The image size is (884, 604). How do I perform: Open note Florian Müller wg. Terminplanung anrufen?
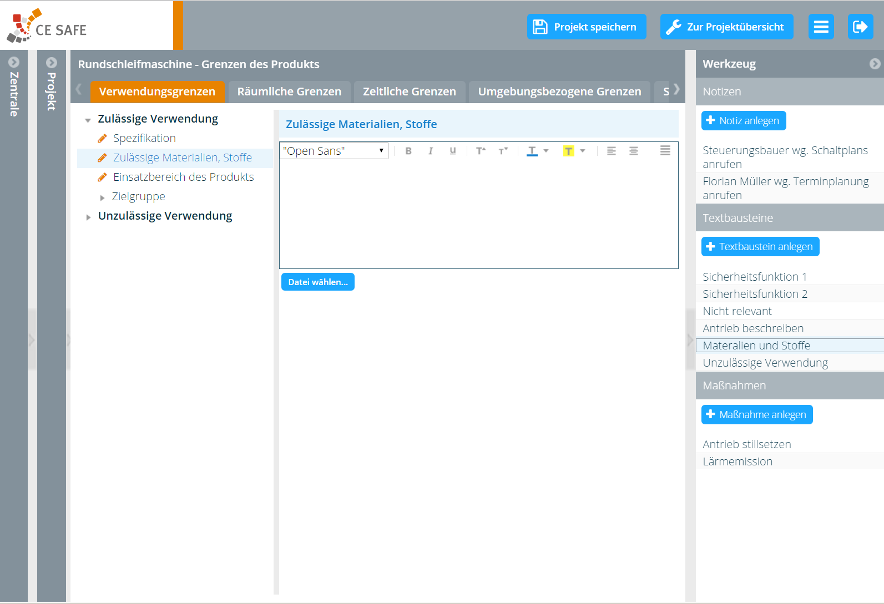point(790,188)
